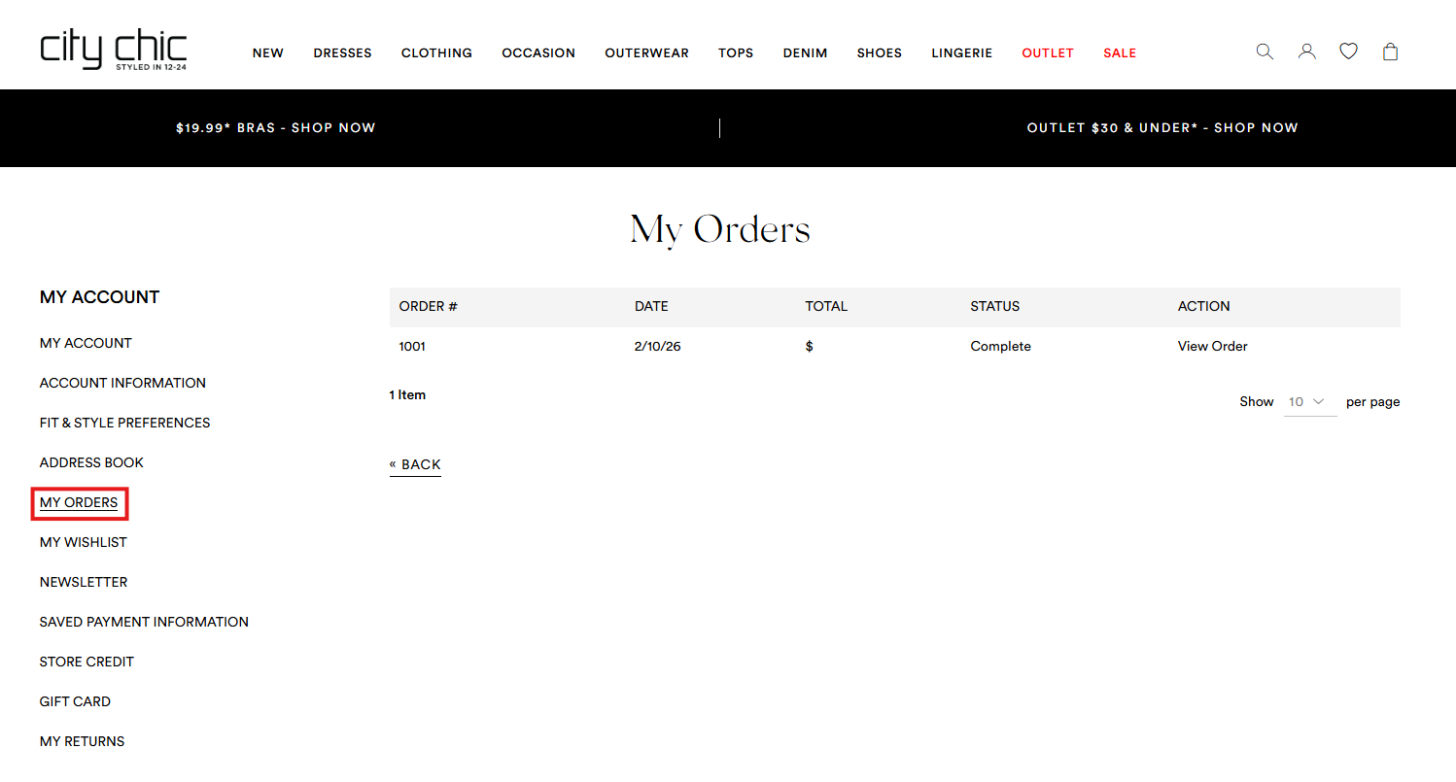
Task: Click the Back link
Action: tap(415, 465)
